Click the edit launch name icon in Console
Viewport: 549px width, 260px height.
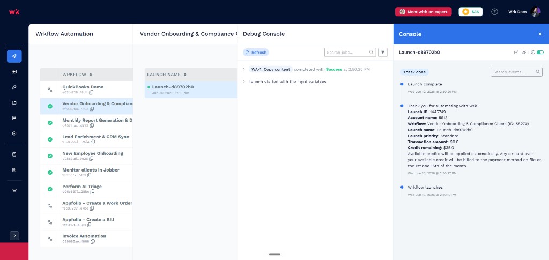516,53
